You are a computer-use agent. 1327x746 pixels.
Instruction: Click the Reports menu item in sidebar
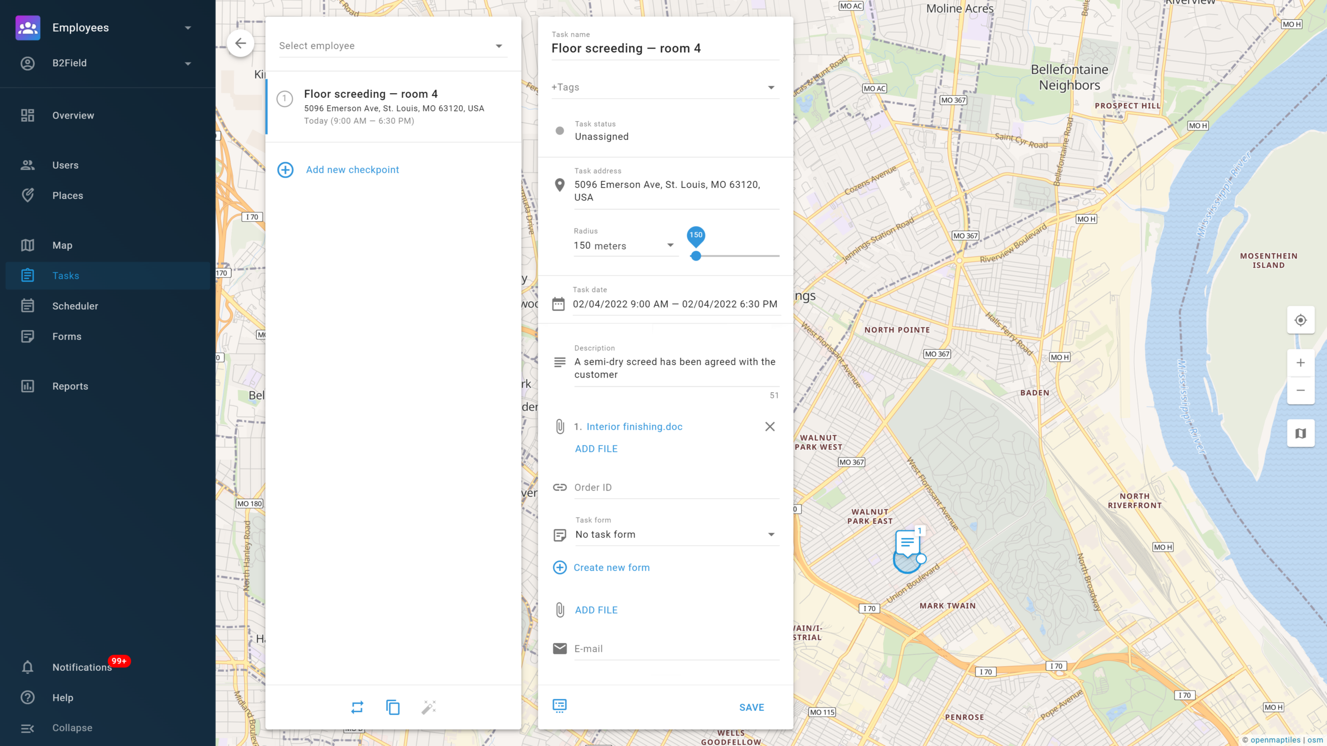click(x=70, y=385)
